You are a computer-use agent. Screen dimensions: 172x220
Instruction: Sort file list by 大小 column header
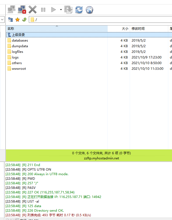(125, 28)
